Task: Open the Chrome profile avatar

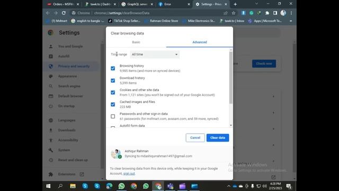Action: coord(283,13)
